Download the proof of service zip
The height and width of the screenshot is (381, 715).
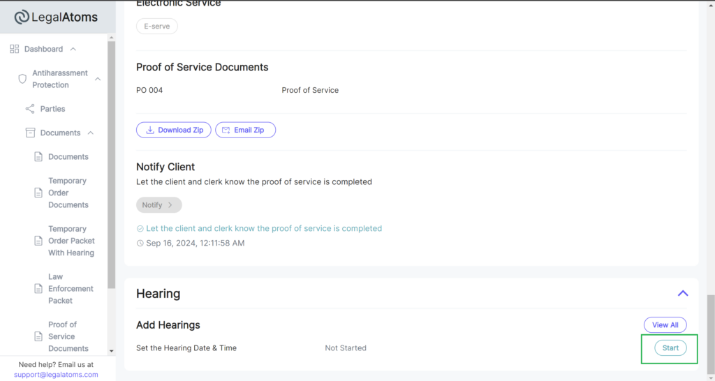click(174, 130)
